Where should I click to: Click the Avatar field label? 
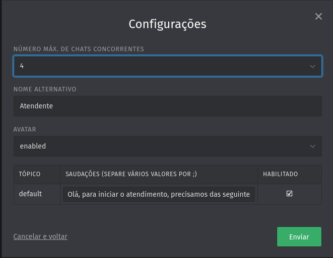pos(25,130)
